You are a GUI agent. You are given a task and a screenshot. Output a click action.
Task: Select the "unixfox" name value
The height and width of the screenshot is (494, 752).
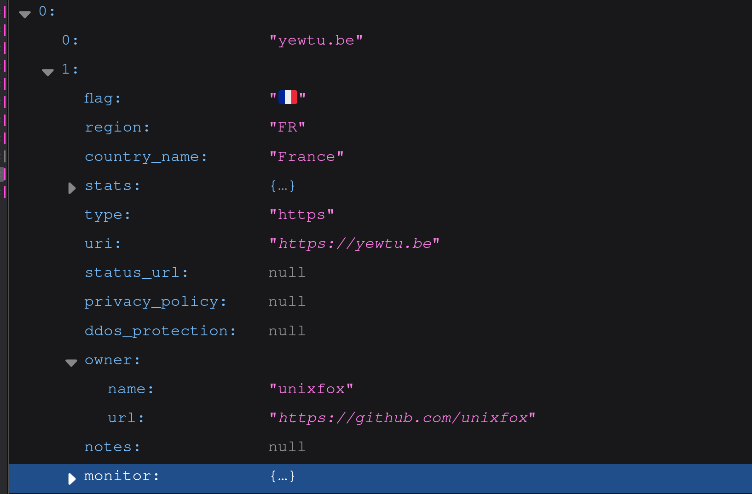(312, 389)
